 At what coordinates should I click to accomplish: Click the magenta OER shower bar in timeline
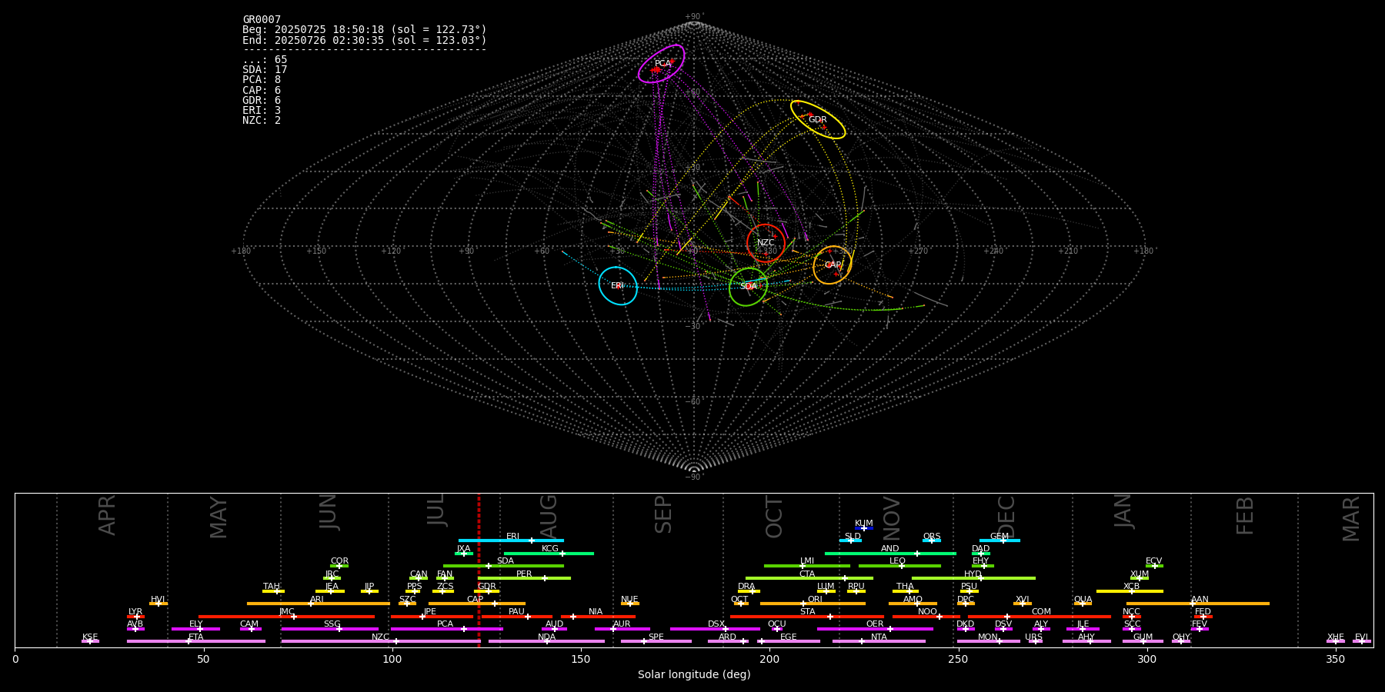[x=875, y=629]
